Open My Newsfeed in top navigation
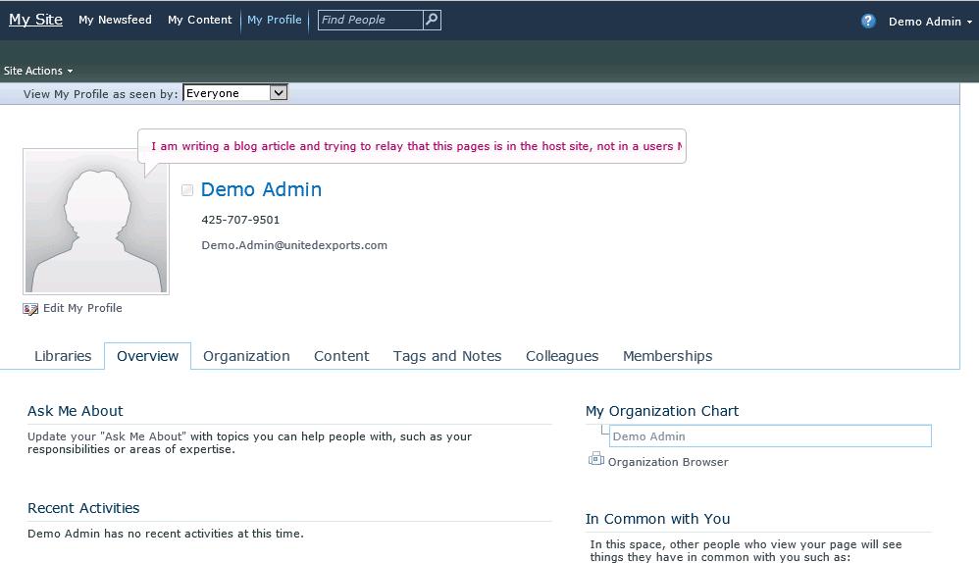Viewport: 979px width, 563px height. [x=115, y=20]
